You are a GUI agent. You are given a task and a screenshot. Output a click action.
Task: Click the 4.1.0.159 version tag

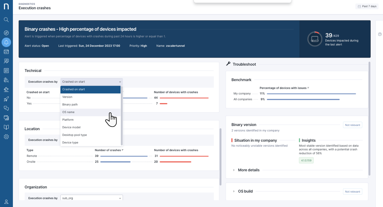(x=306, y=160)
